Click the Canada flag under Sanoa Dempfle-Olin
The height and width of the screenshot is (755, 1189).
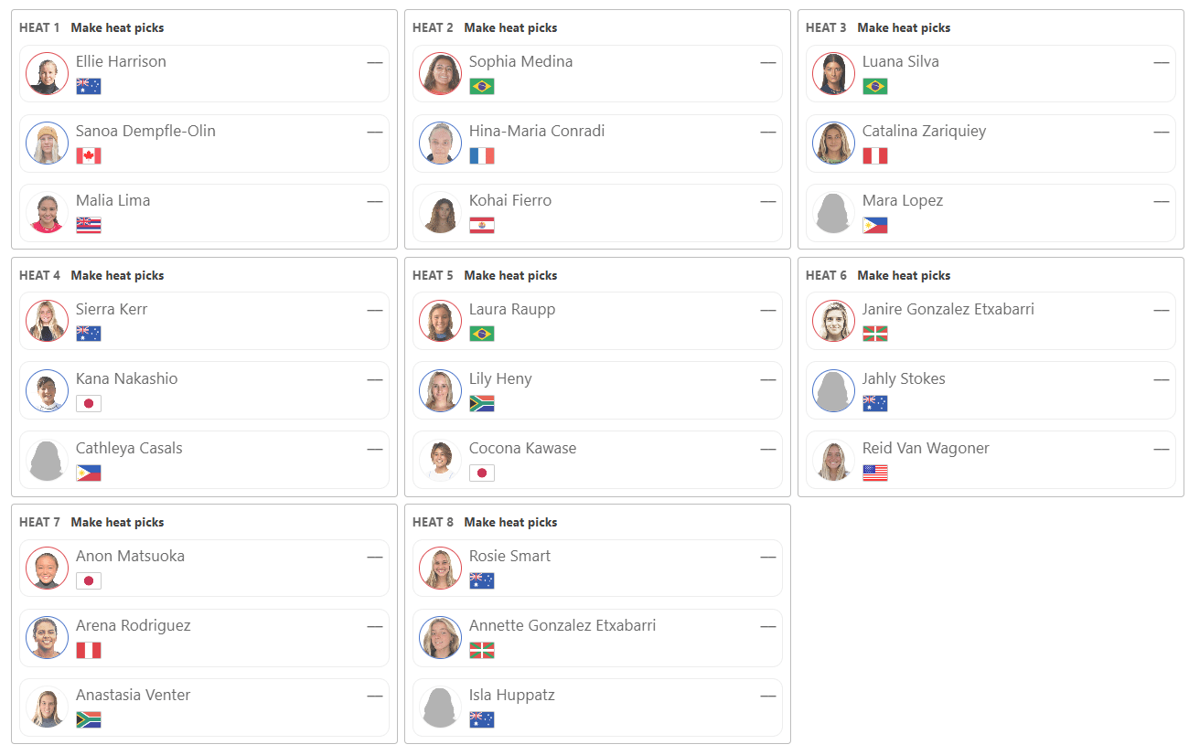pos(89,155)
